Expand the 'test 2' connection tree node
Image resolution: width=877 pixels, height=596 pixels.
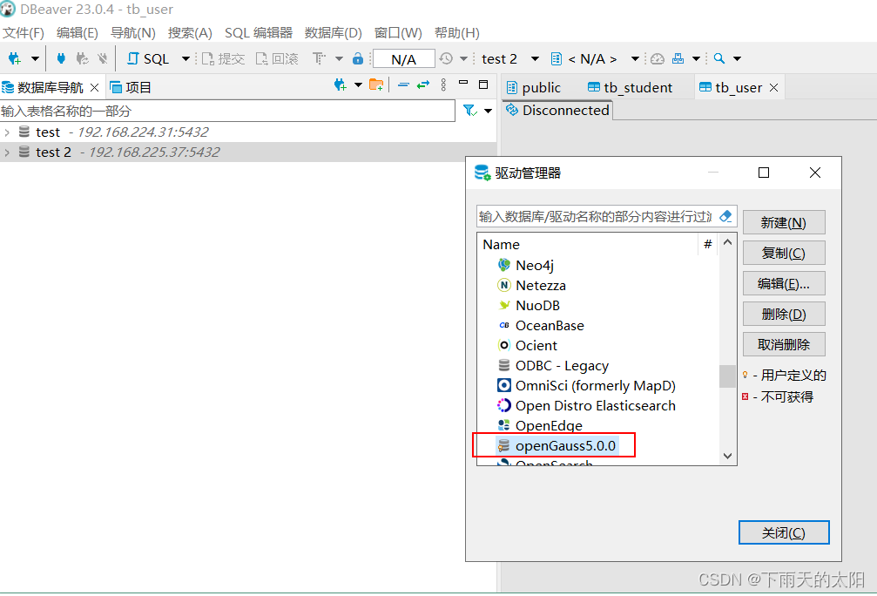[x=7, y=152]
